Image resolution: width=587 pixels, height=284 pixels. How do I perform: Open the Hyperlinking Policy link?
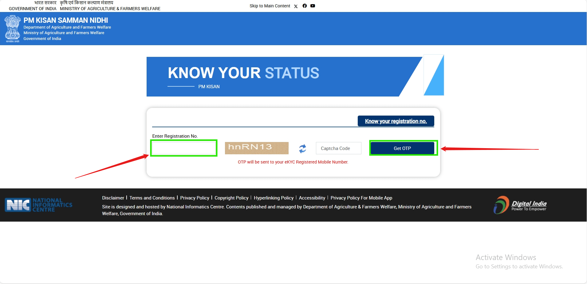pos(274,198)
